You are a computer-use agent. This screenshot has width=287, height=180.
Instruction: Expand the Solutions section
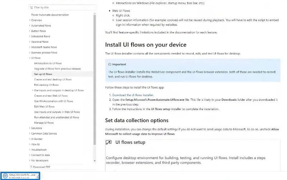[x=37, y=128]
